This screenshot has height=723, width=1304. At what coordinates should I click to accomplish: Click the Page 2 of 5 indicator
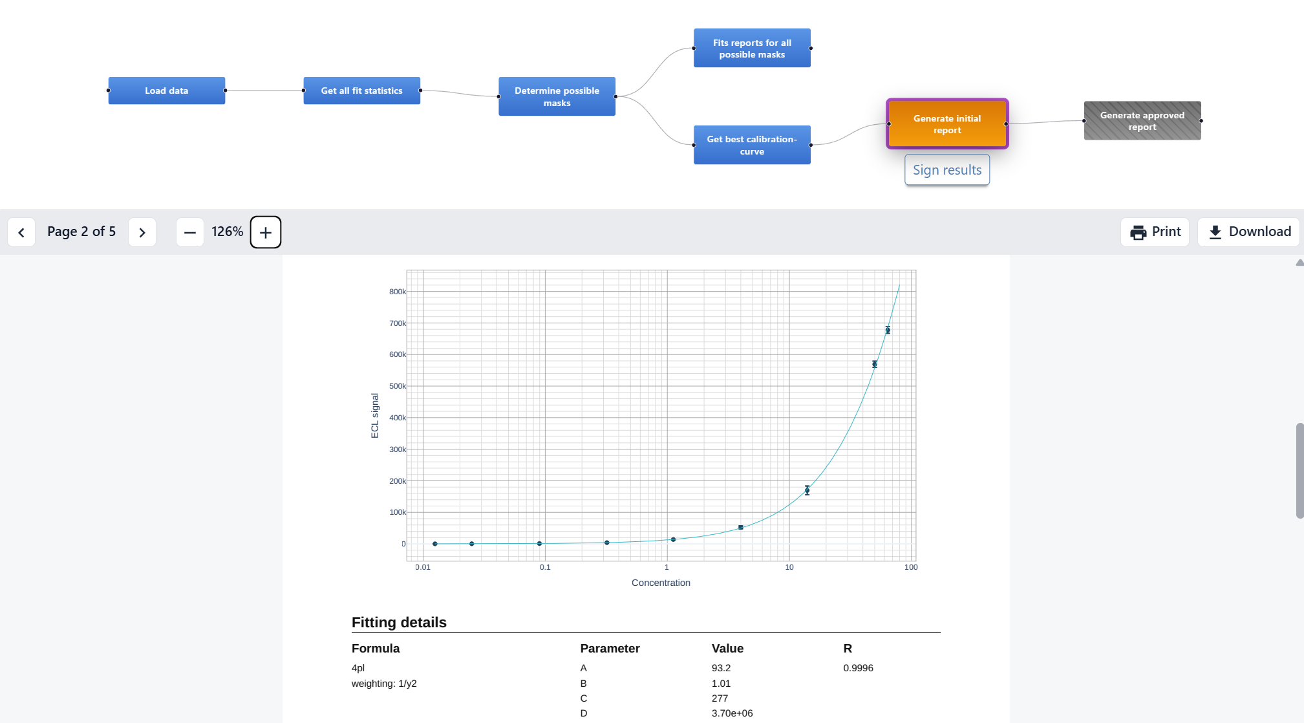(81, 232)
